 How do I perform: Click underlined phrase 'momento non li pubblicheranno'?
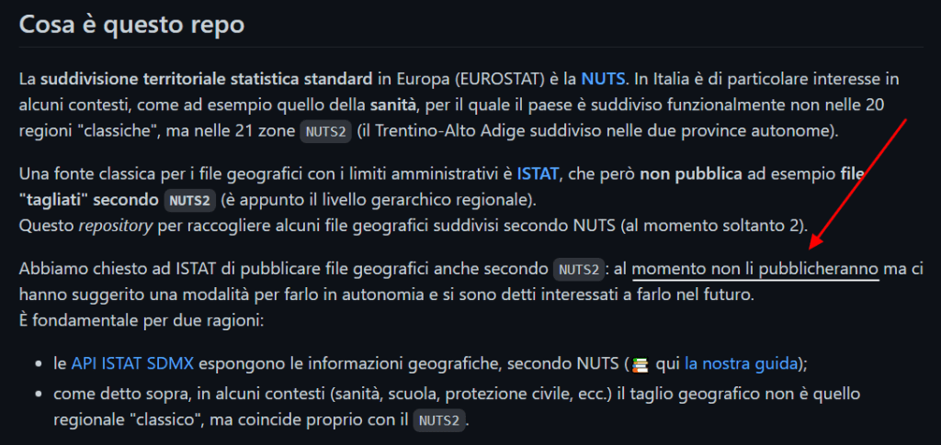tap(755, 270)
